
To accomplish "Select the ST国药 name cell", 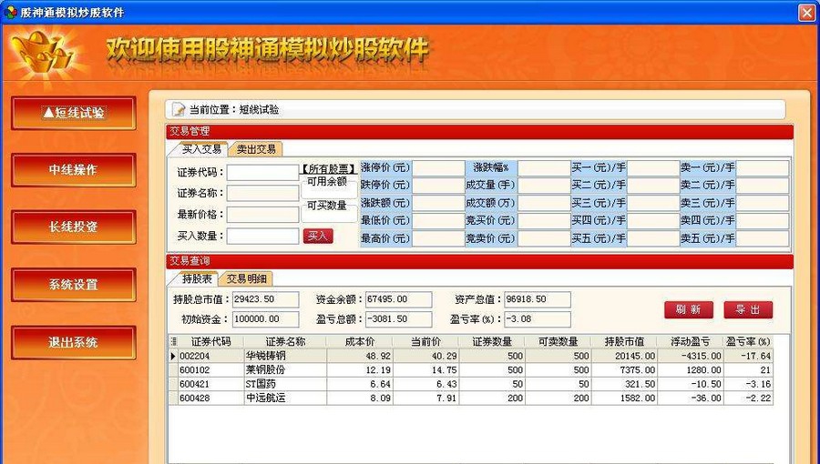I will [285, 384].
